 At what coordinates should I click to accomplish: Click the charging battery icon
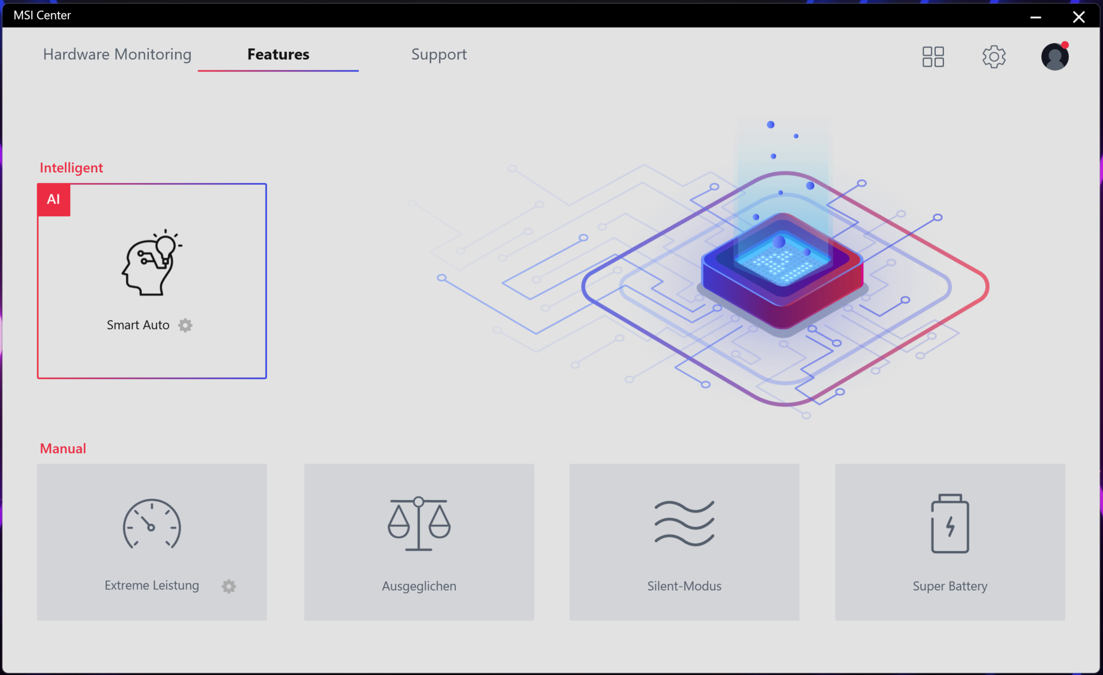[x=950, y=523]
